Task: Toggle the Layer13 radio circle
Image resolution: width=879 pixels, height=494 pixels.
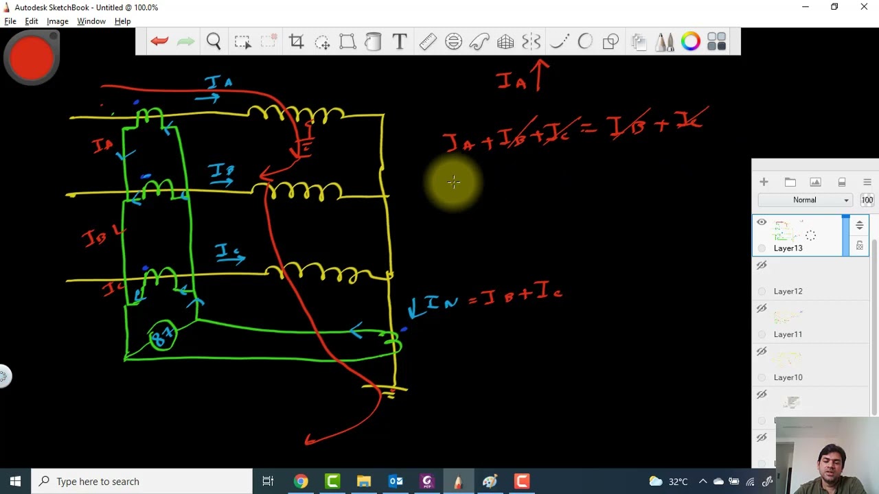Action: click(762, 248)
